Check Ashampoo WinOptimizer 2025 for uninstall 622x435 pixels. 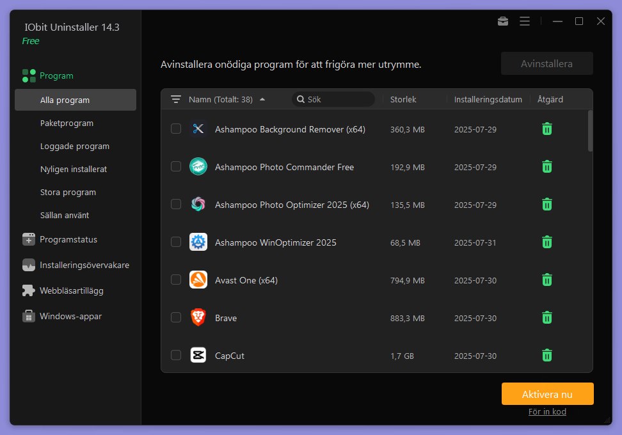point(176,242)
